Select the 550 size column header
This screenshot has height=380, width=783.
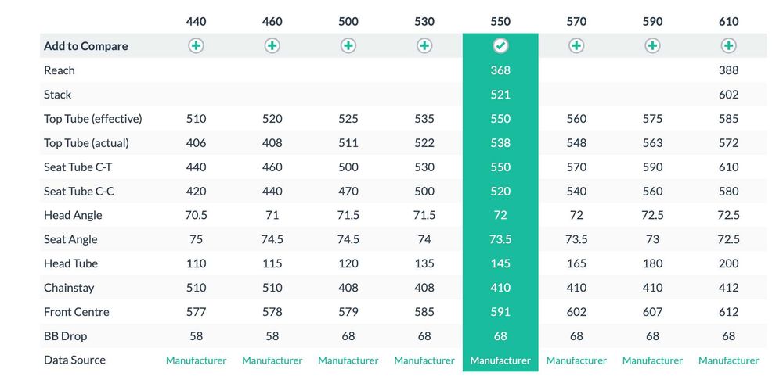click(500, 22)
